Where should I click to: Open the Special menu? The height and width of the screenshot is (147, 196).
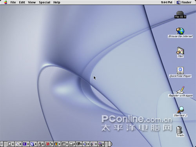coord(45,2)
